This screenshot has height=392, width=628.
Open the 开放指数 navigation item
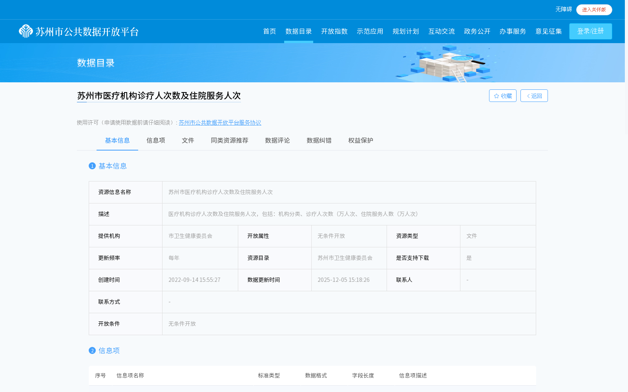click(x=334, y=31)
